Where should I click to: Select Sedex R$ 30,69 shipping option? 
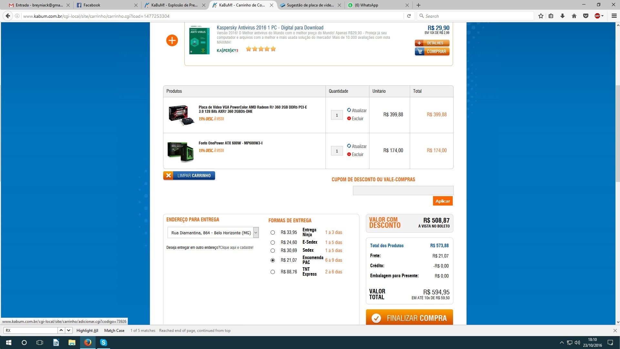point(273,250)
